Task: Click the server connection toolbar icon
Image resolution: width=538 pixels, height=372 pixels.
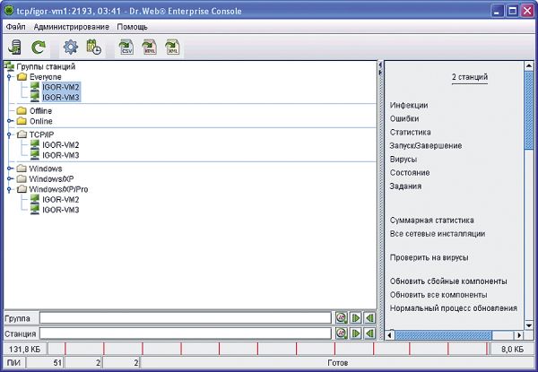Action: click(x=15, y=47)
